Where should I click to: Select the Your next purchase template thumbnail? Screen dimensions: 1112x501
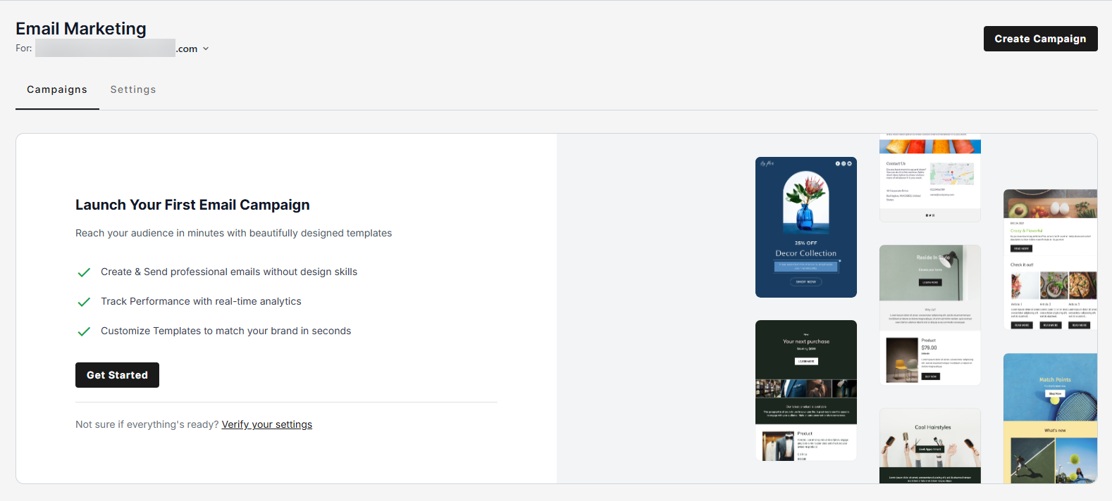806,391
